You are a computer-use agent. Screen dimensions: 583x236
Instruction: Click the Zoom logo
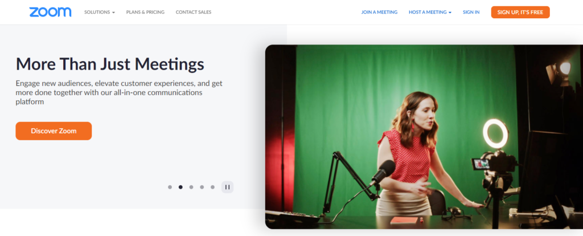50,12
